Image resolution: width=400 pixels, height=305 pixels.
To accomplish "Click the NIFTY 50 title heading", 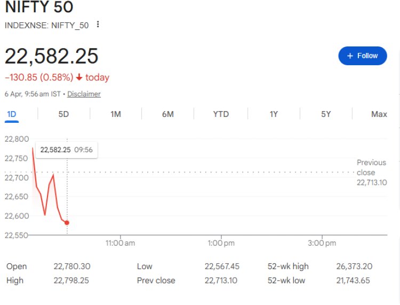I will coord(39,7).
